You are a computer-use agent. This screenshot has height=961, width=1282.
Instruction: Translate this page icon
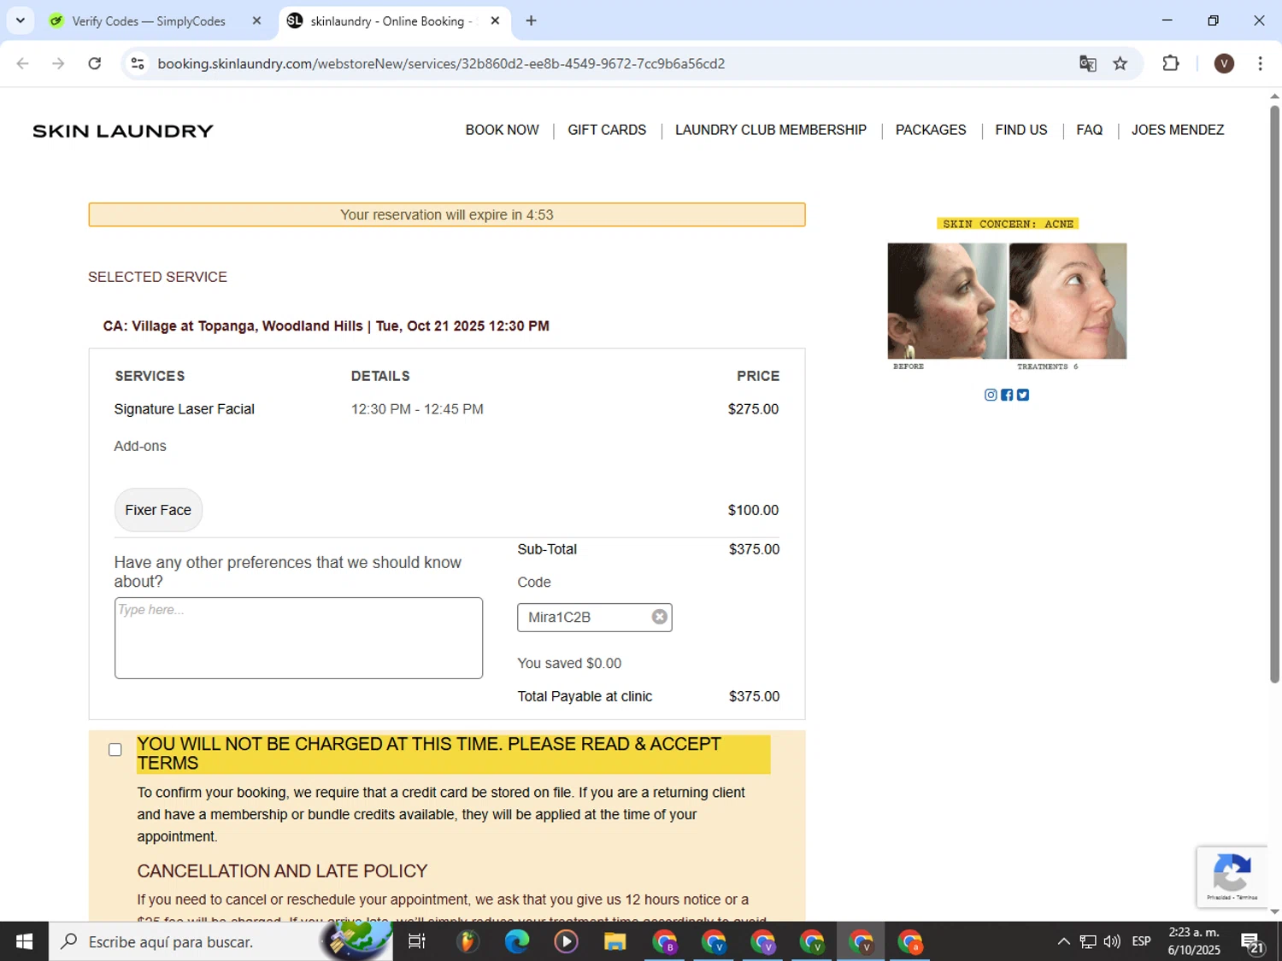pyautogui.click(x=1087, y=63)
